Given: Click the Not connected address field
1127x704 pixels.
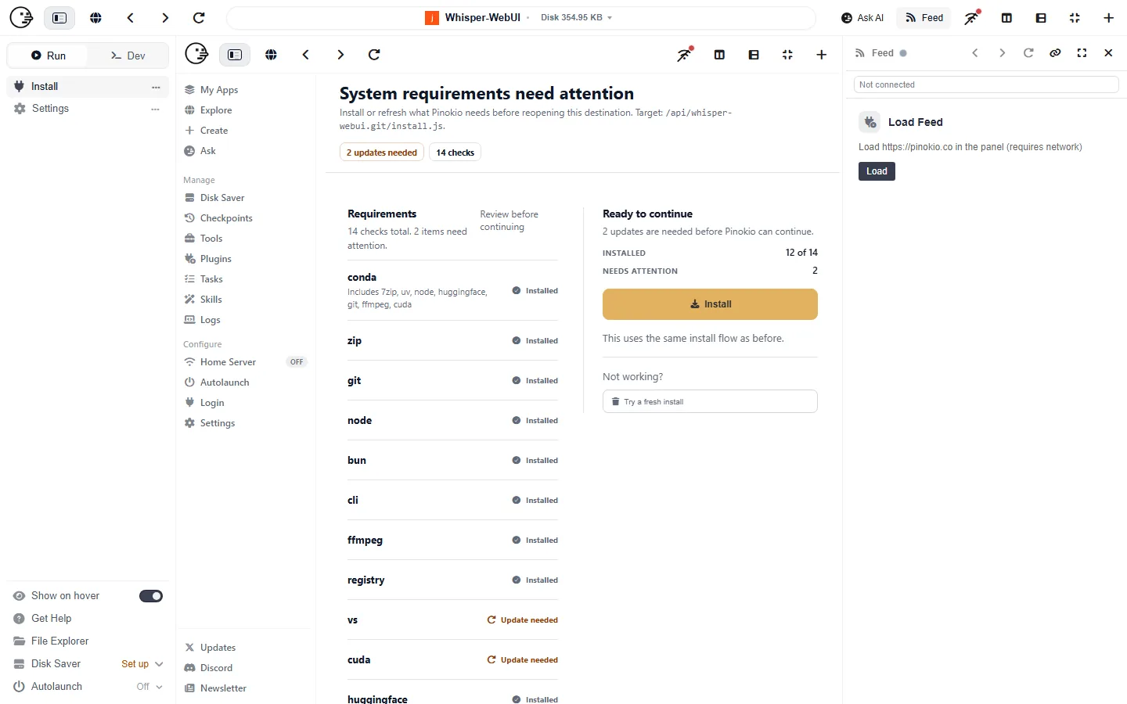Looking at the screenshot, I should pos(986,84).
